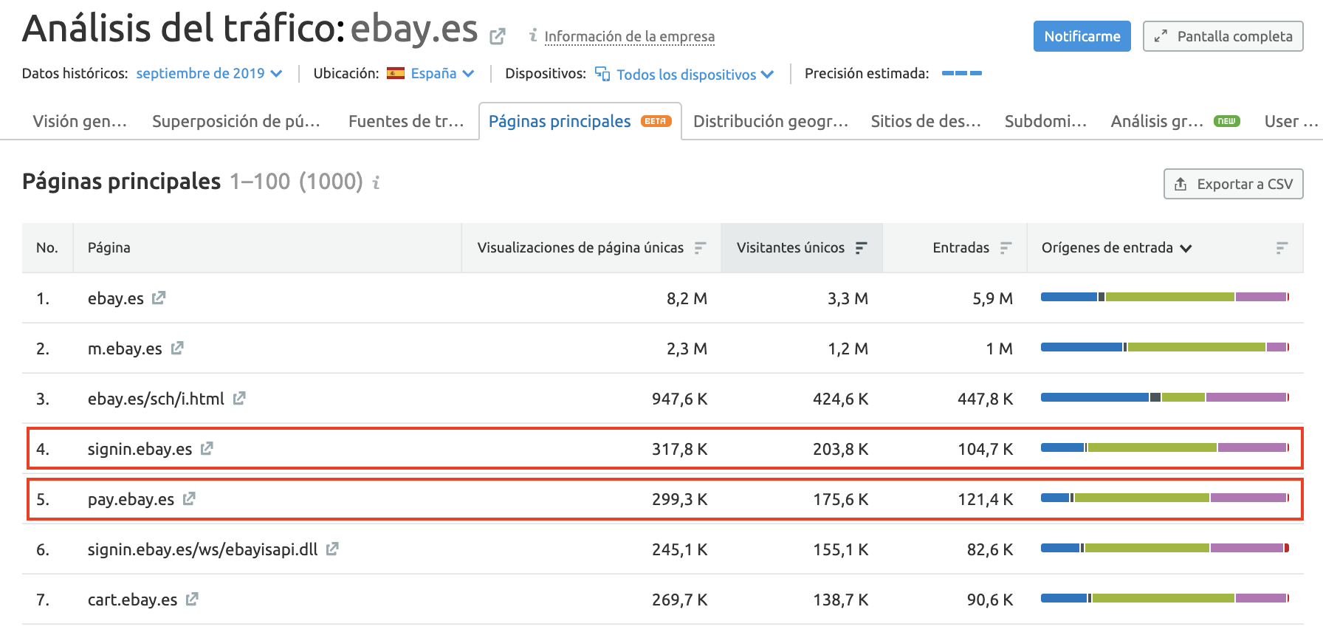1323x635 pixels.
Task: Click the info icon before Información de la empresa
Action: (533, 35)
